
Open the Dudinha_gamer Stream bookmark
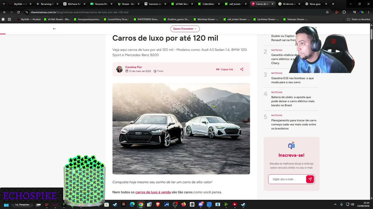176,19
